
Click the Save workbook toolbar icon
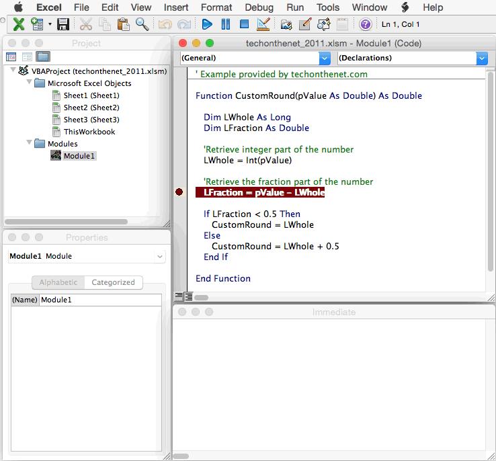click(x=63, y=24)
